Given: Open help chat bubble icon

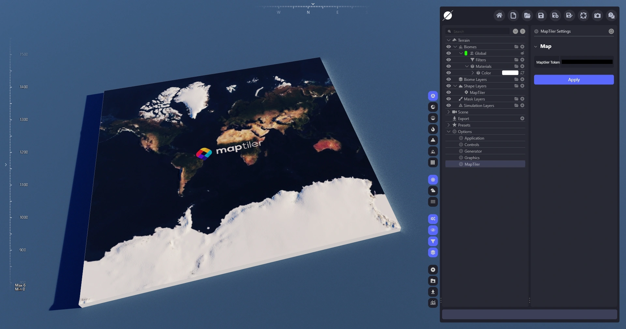Looking at the screenshot, I should pos(611,15).
